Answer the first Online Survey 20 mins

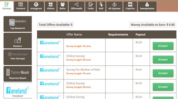coord(163,60)
